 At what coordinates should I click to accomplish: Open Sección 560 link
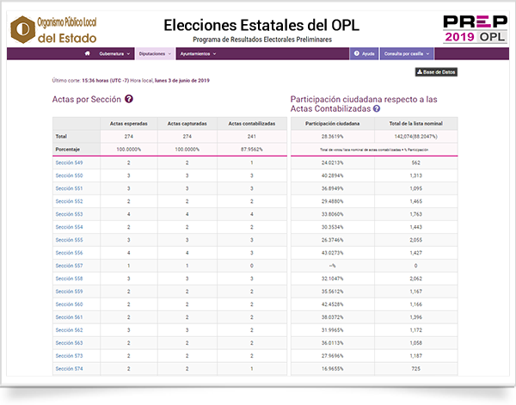coord(69,304)
